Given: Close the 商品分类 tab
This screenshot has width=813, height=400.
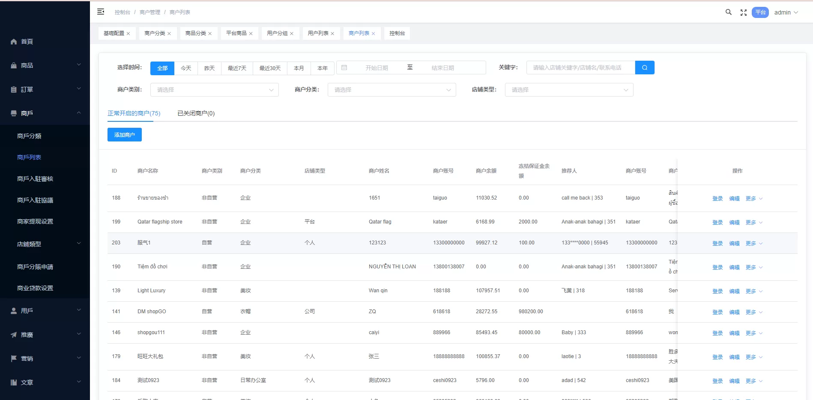Looking at the screenshot, I should click(210, 34).
